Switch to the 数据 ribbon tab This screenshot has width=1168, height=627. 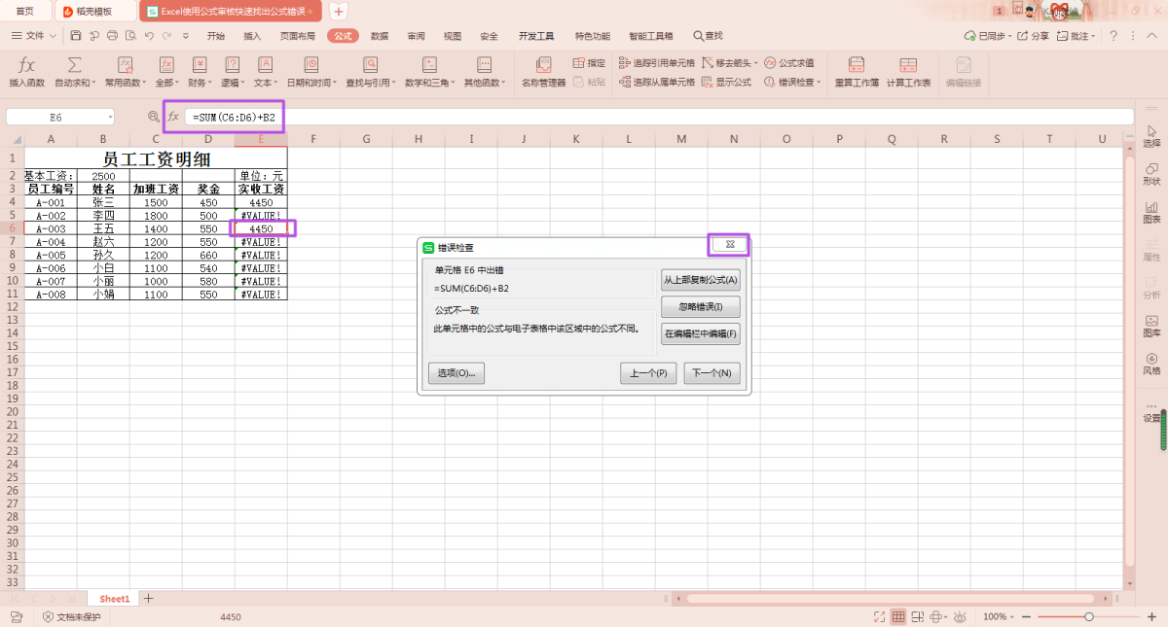(380, 36)
